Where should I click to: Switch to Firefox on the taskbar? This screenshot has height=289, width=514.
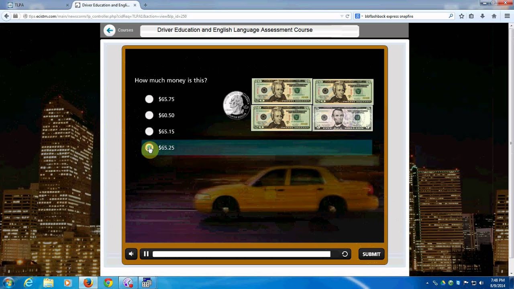(88, 283)
